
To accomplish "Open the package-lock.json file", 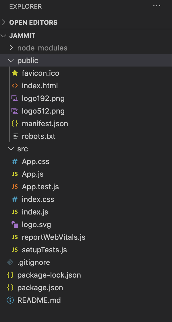I will click(49, 275).
